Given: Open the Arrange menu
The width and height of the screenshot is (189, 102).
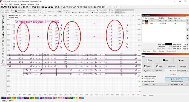Looking at the screenshot, I should click(x=16, y=4).
